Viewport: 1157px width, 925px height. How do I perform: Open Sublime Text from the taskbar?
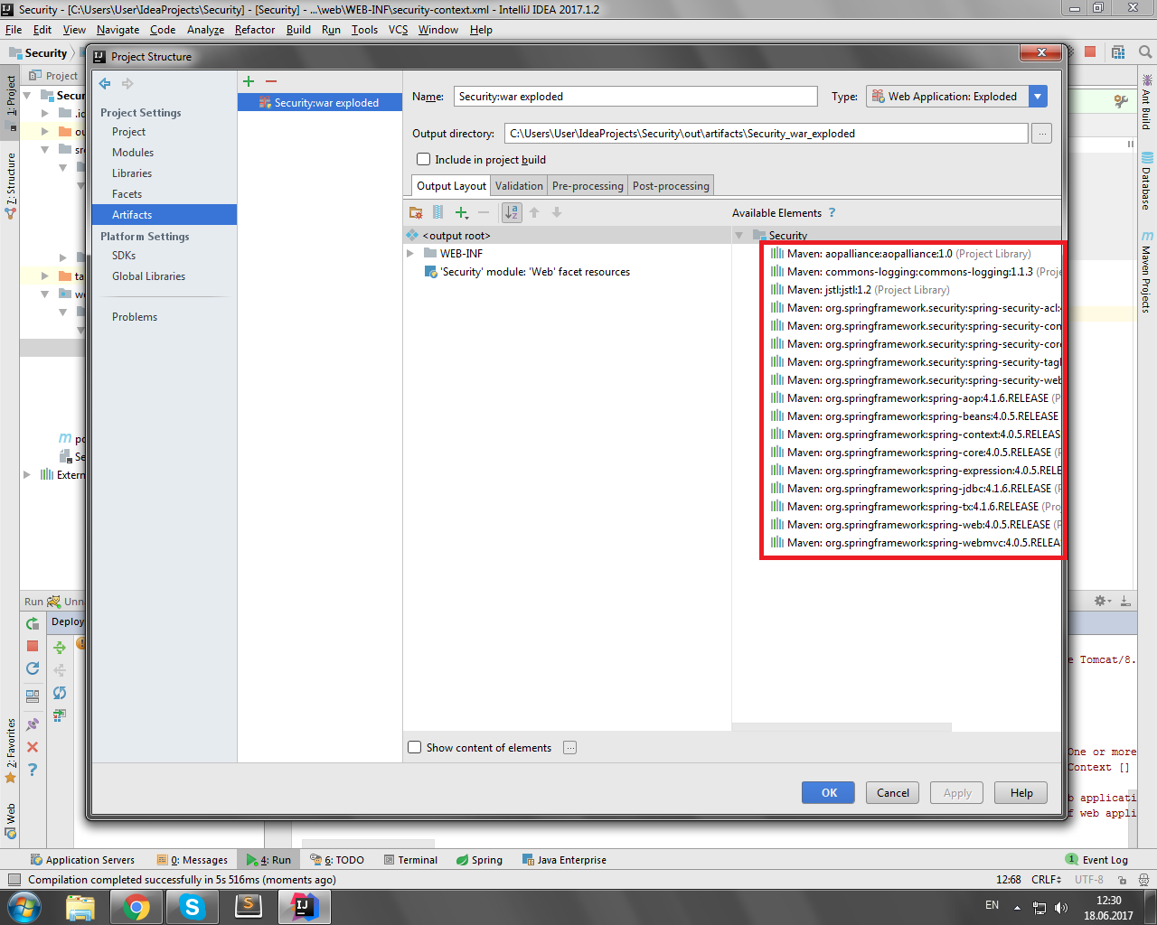(248, 907)
